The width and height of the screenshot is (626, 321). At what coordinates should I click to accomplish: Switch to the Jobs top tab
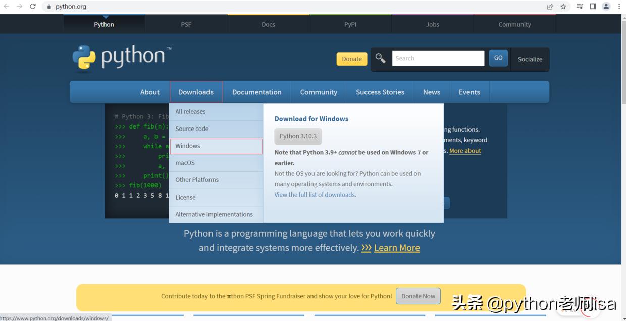pyautogui.click(x=433, y=24)
